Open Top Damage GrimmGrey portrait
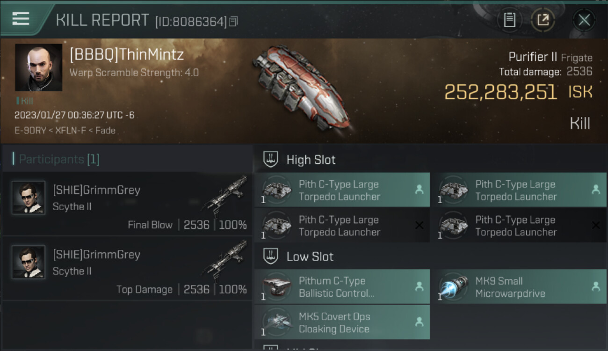This screenshot has height=351, width=608. point(29,262)
